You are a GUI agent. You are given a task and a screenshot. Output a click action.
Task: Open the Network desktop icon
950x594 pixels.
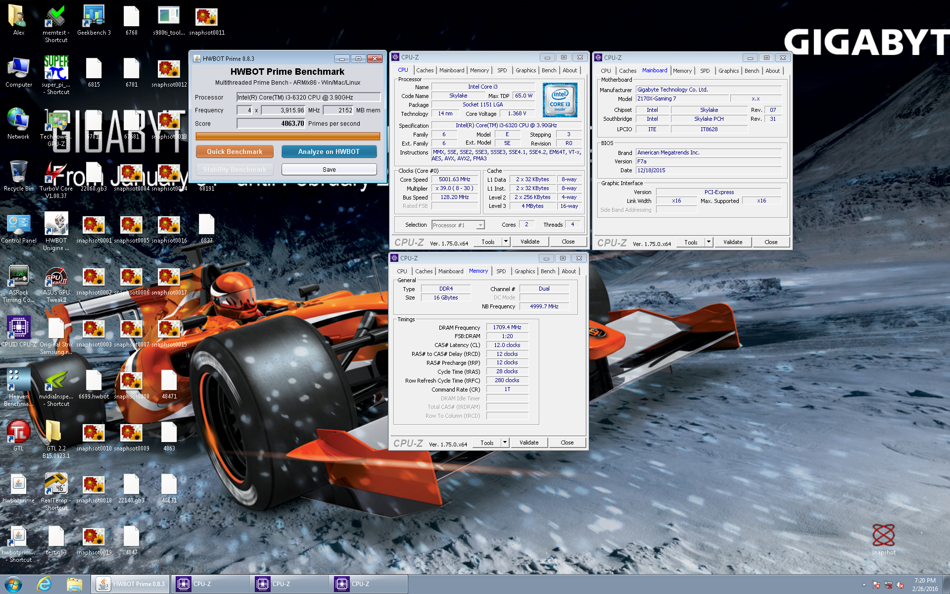point(18,124)
